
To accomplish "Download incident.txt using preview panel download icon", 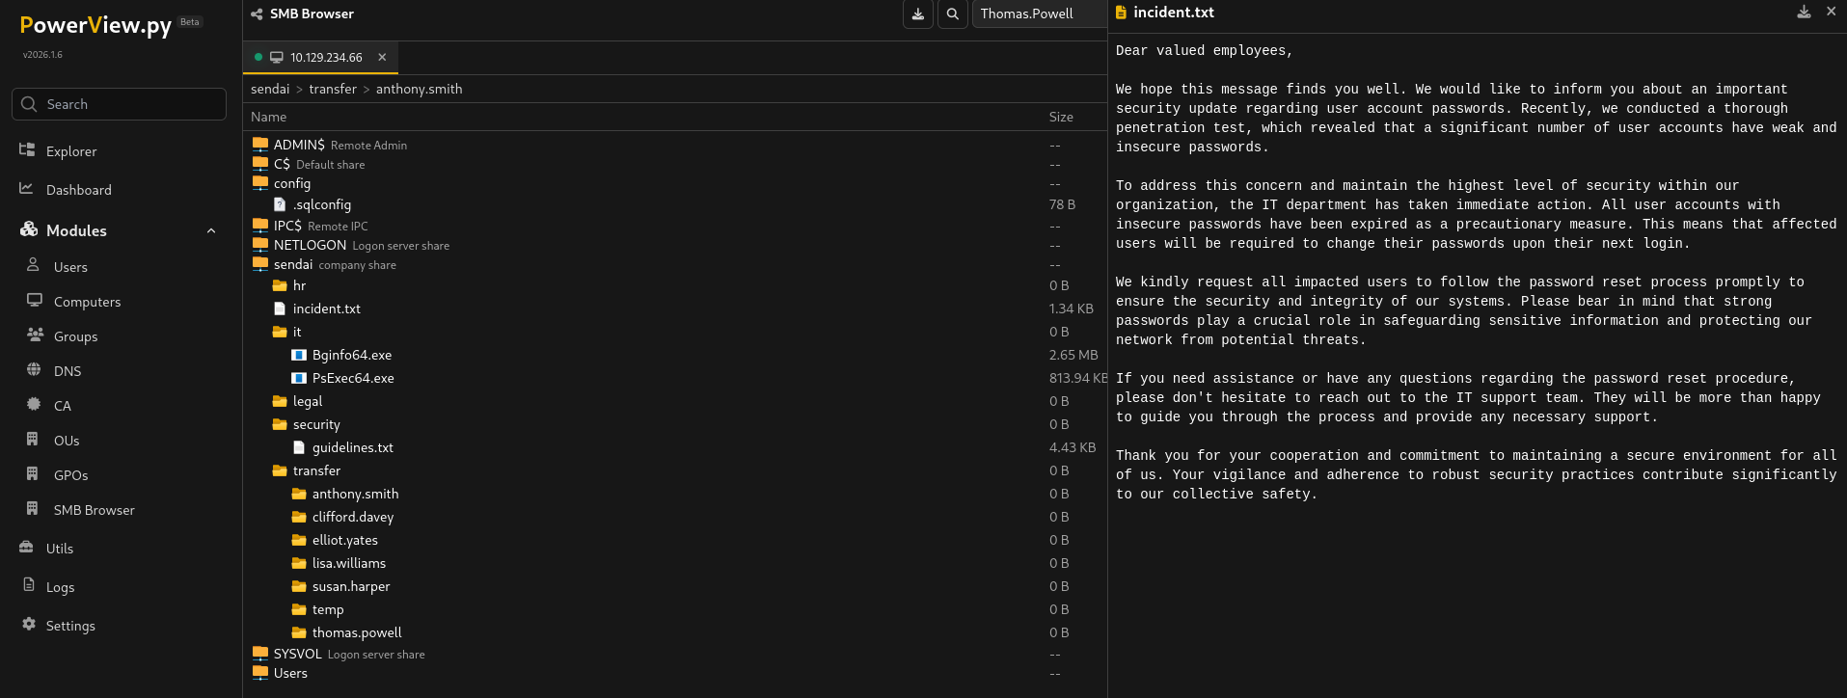I will 1804,13.
